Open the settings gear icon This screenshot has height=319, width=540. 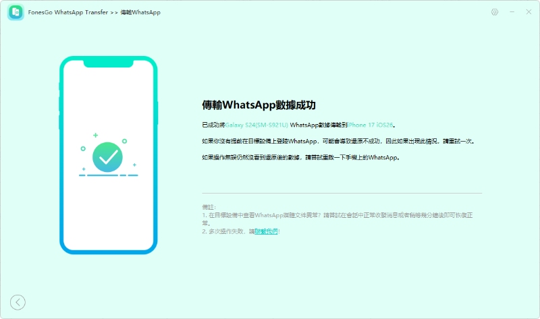click(x=495, y=12)
